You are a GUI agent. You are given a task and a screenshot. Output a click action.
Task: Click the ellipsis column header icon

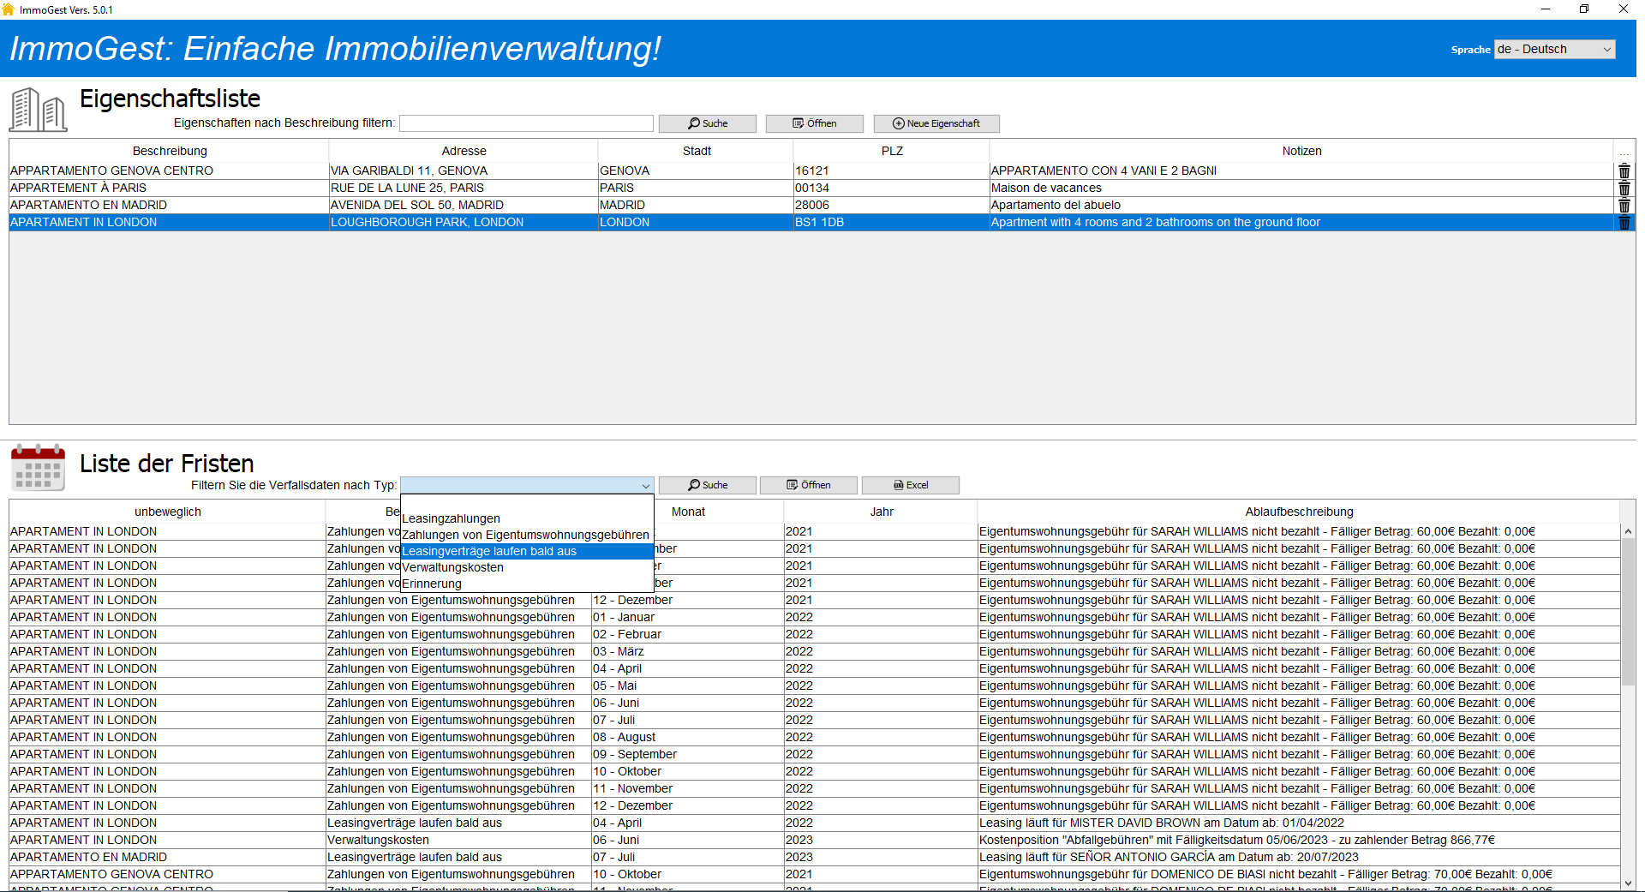pos(1624,152)
